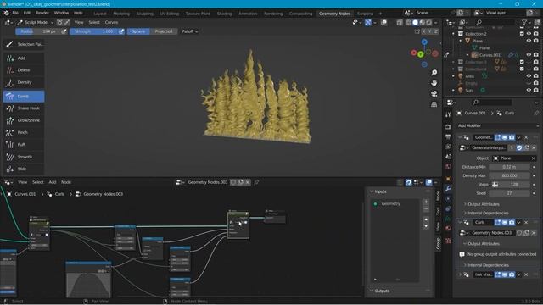The height and width of the screenshot is (305, 543).
Task: Click the Distance Min value field
Action: tap(509, 167)
